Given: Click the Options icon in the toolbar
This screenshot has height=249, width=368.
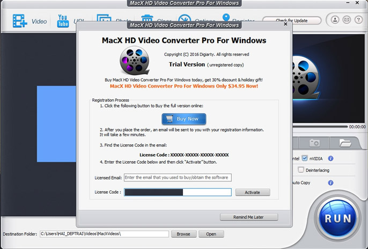Looking at the screenshot, I should pyautogui.click(x=185, y=18).
